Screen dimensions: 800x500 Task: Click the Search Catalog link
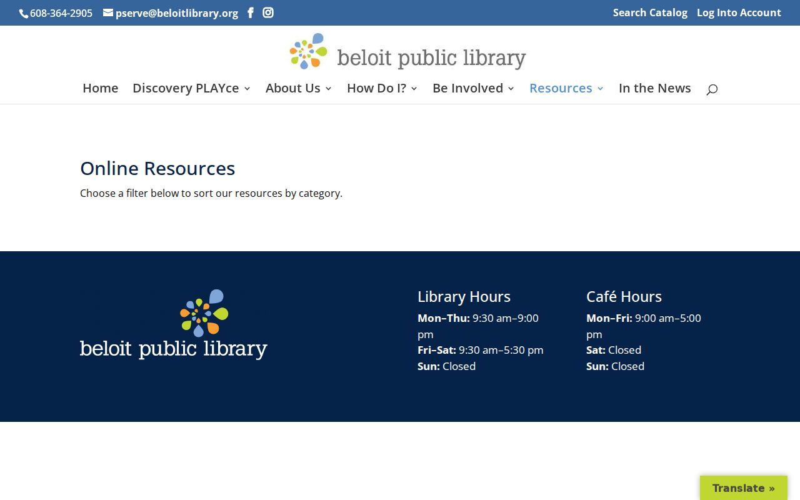point(650,12)
